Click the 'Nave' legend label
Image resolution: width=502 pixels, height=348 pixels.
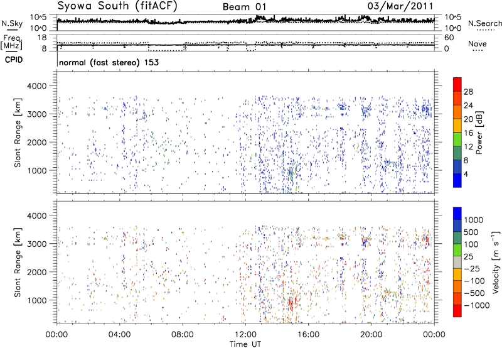click(x=478, y=43)
